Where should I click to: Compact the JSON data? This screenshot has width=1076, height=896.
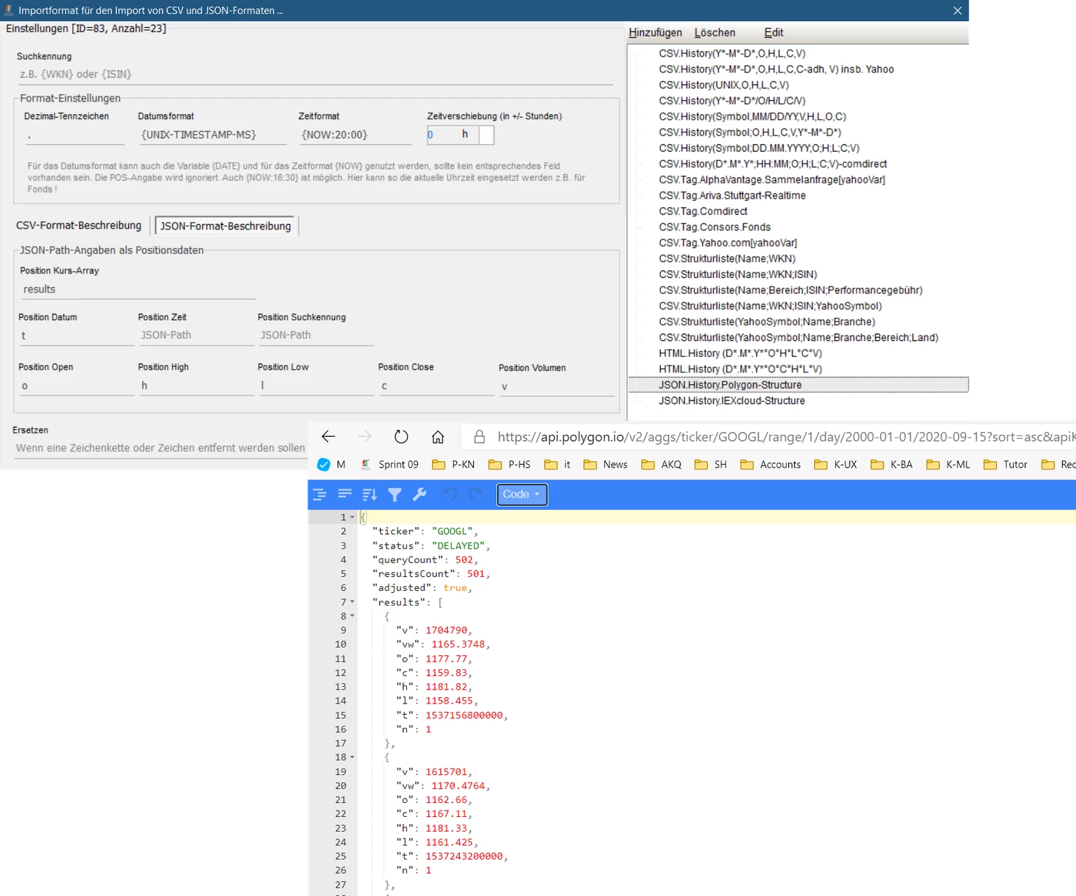coord(344,494)
